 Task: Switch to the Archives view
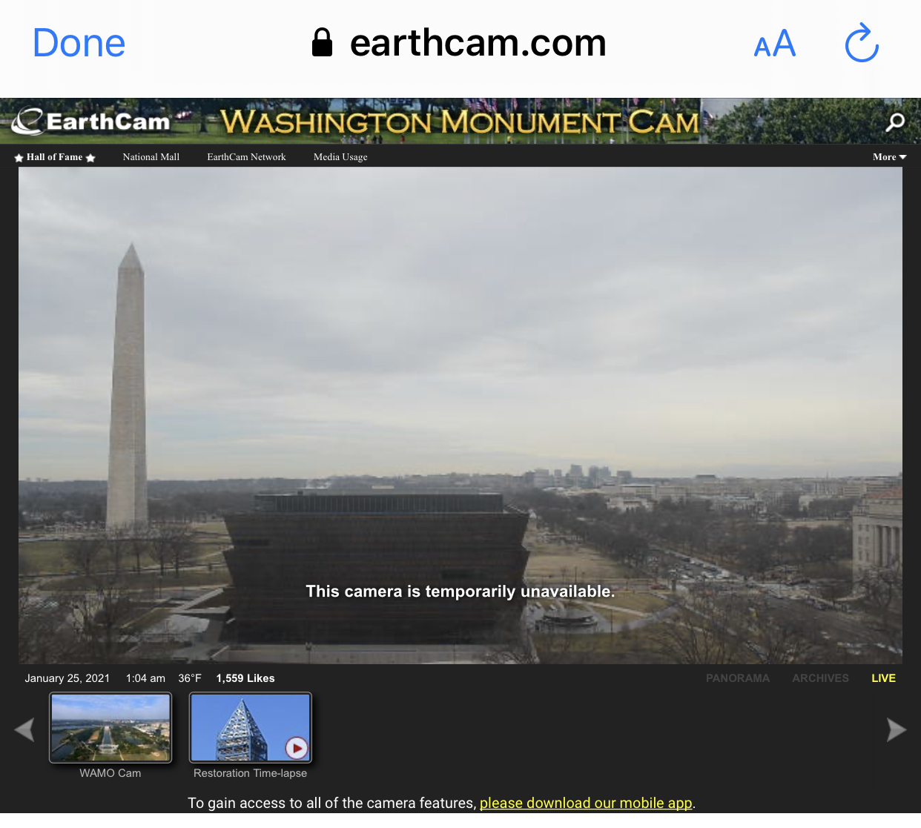point(820,678)
